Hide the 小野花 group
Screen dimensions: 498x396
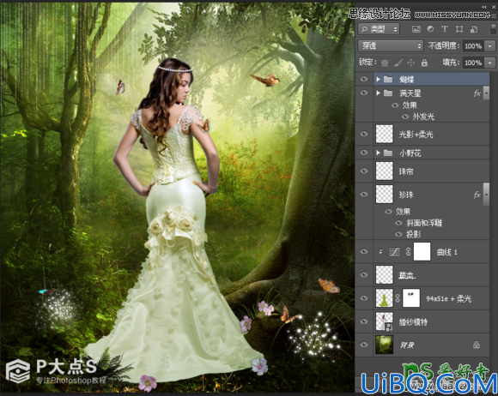coord(364,153)
